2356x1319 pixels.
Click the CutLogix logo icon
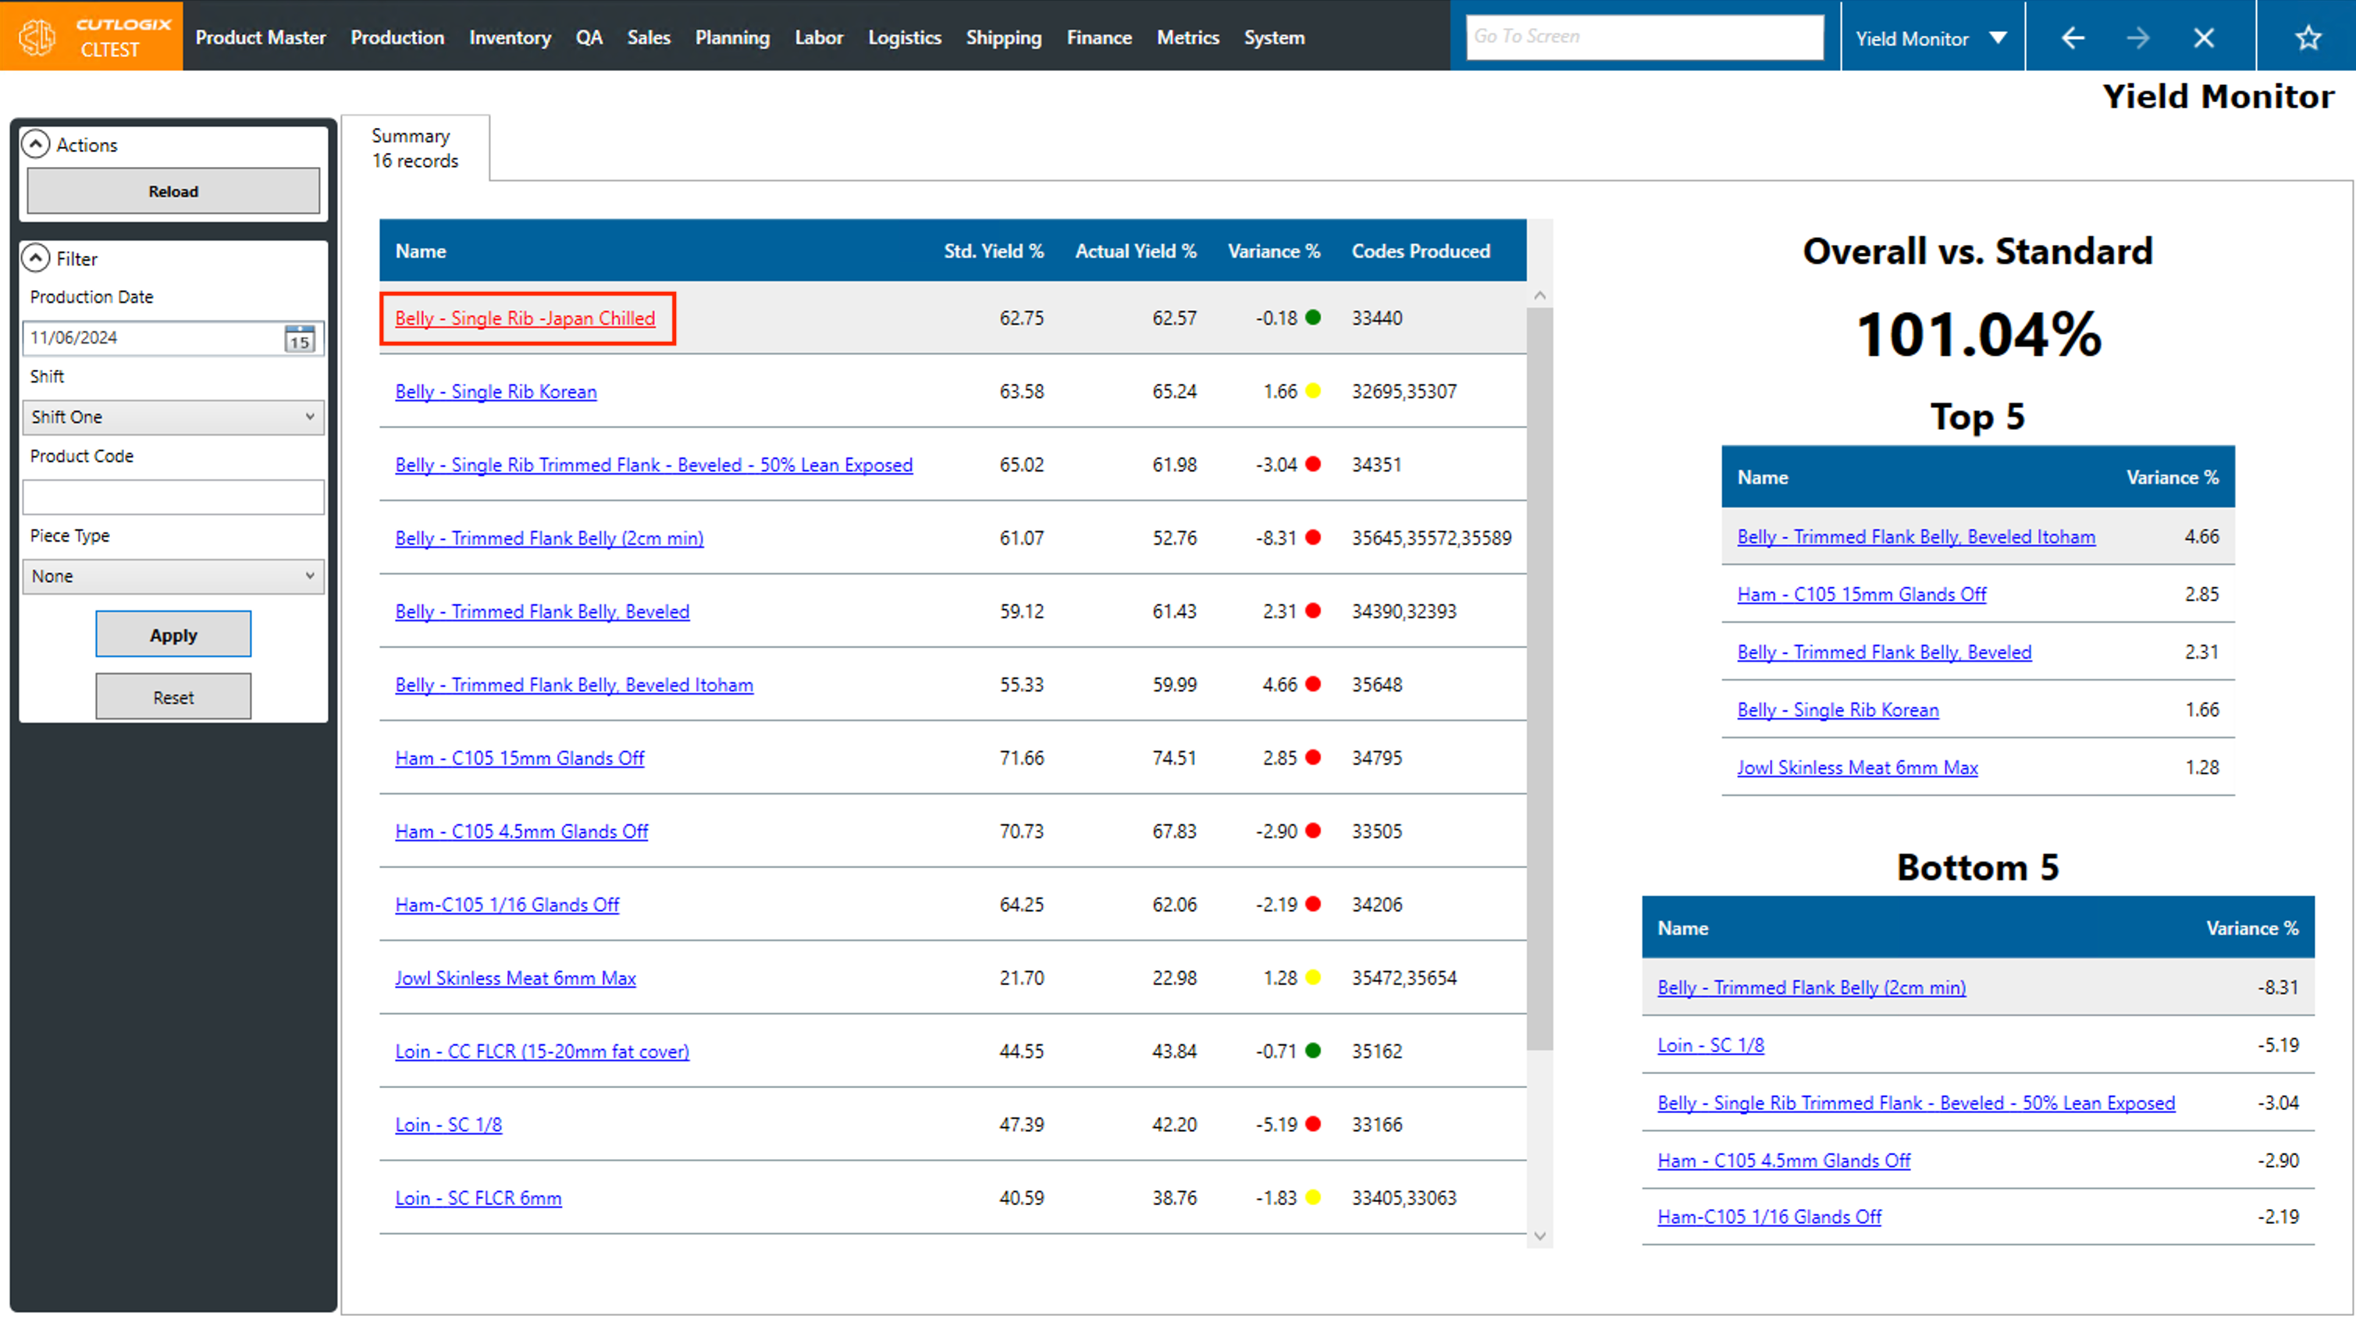pyautogui.click(x=38, y=37)
